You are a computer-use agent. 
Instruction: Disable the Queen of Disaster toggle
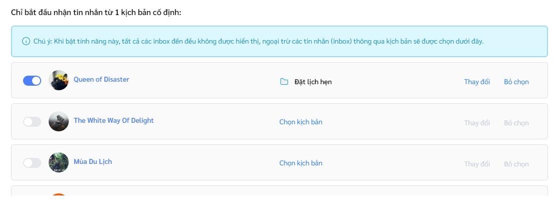pos(32,81)
